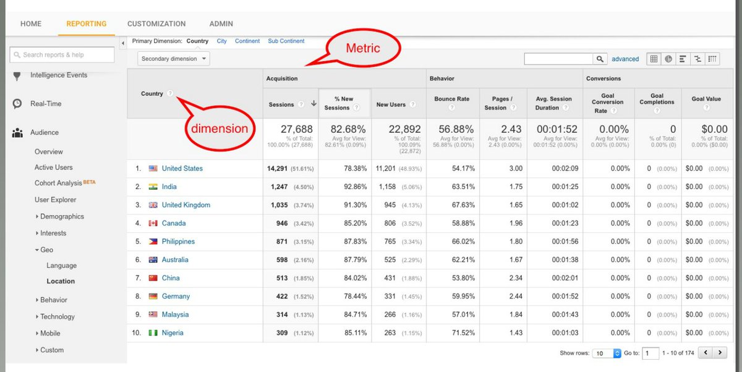Click the Country column help icon

pyautogui.click(x=170, y=94)
